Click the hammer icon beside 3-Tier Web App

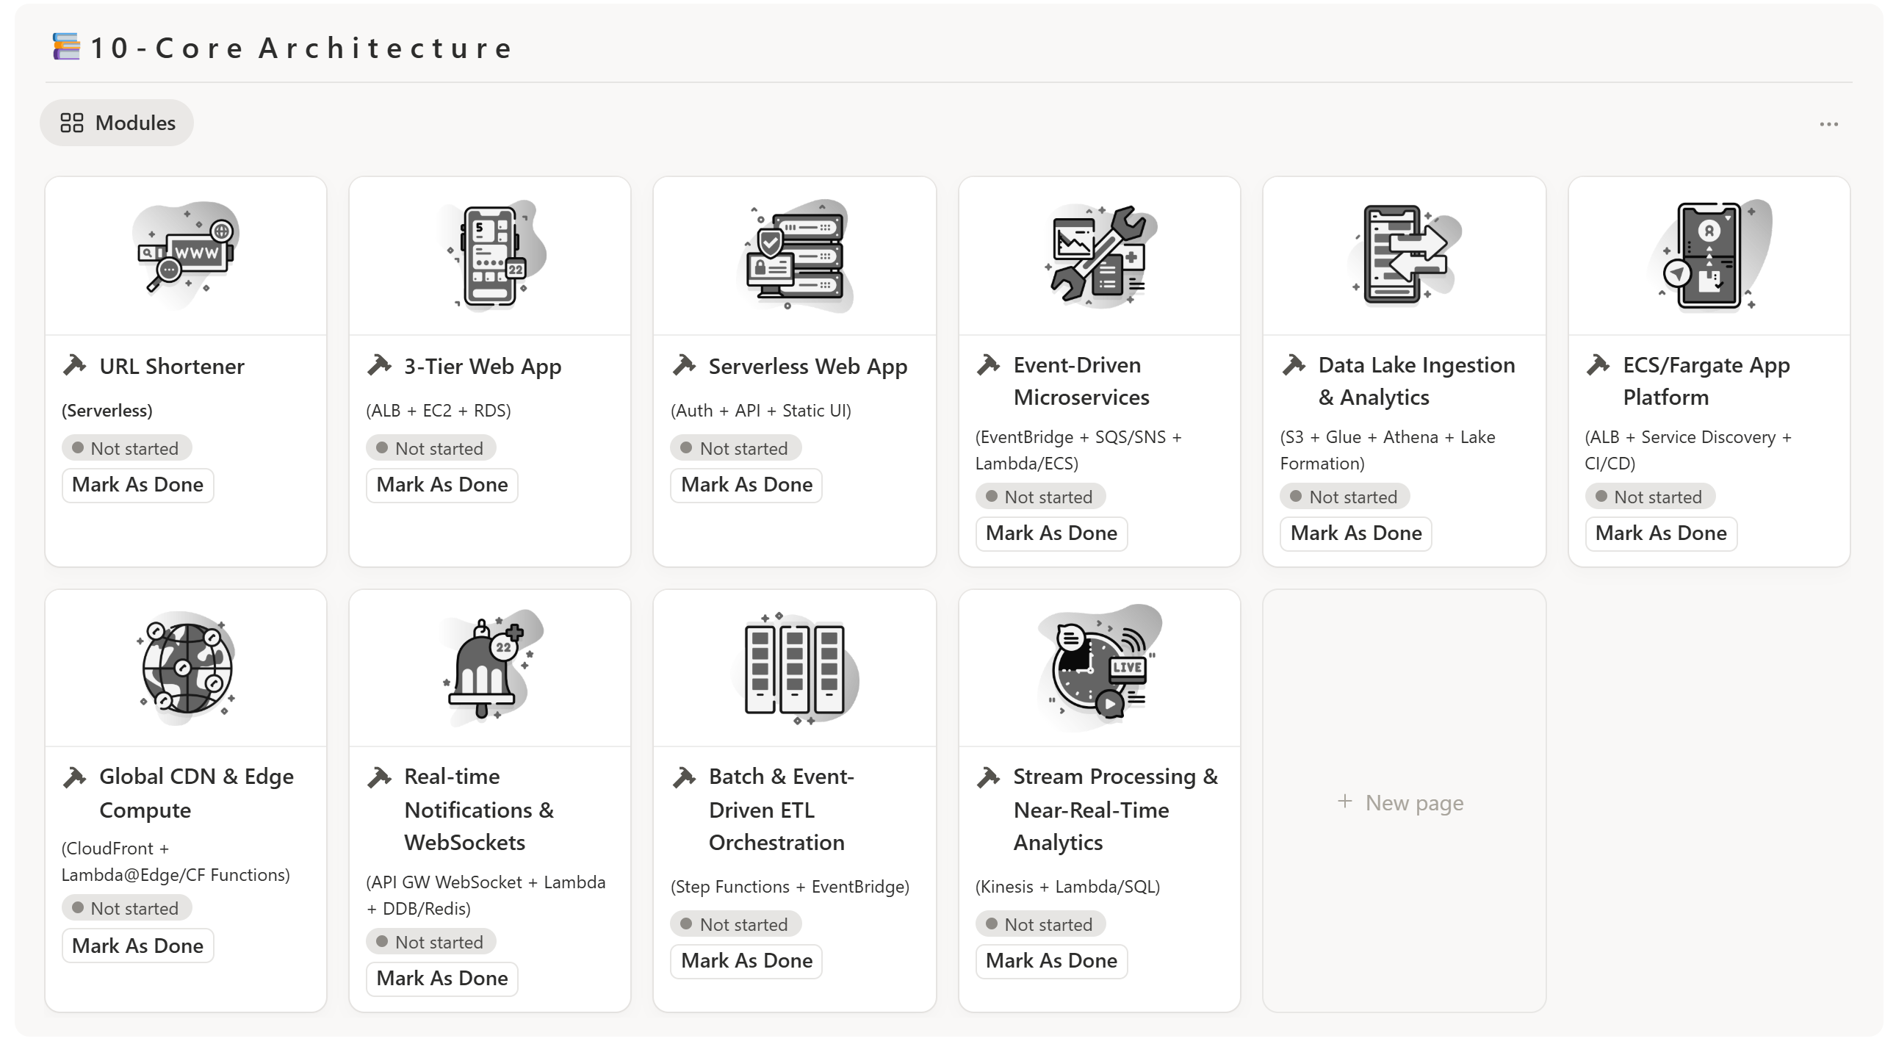point(379,365)
